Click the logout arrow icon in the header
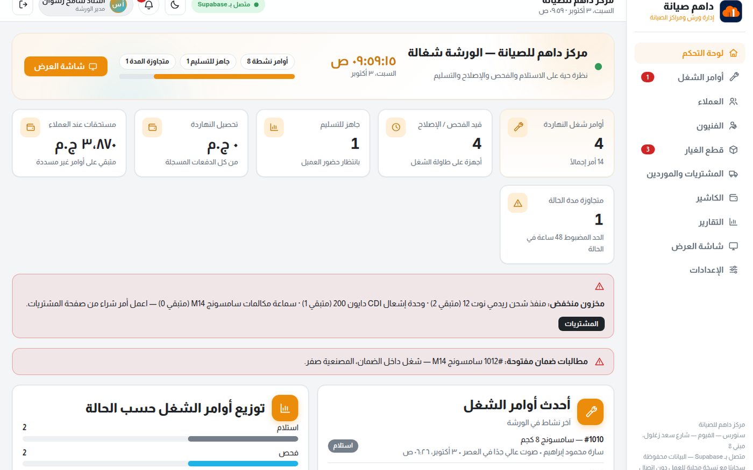 click(x=23, y=5)
